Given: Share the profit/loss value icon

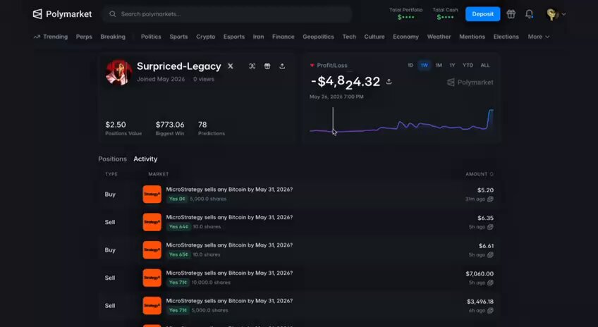Looking at the screenshot, I should 389,82.
